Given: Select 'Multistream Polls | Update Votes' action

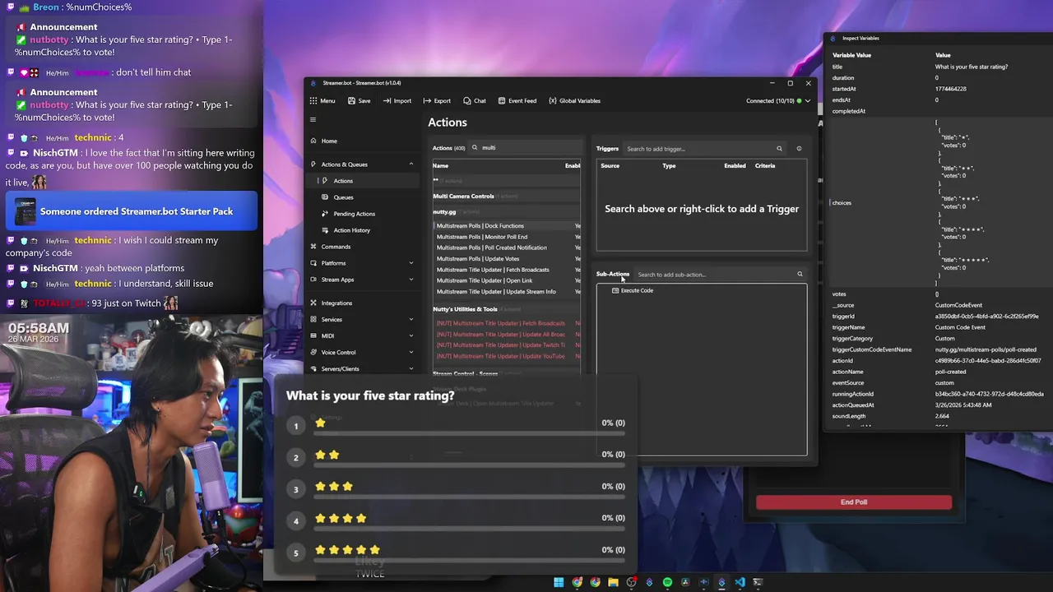Looking at the screenshot, I should (507, 259).
